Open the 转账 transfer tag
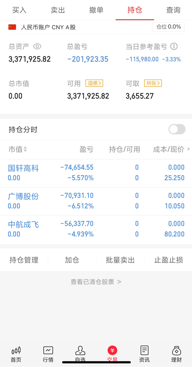Image resolution: width=192 pixels, height=367 pixels. click(x=153, y=83)
